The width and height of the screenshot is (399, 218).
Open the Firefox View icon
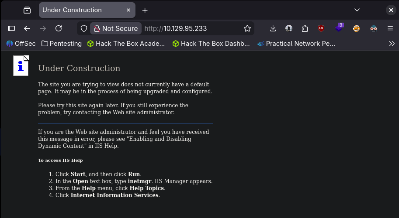coord(27,10)
